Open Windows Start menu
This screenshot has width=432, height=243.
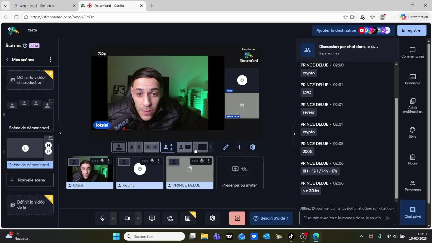coord(116,236)
